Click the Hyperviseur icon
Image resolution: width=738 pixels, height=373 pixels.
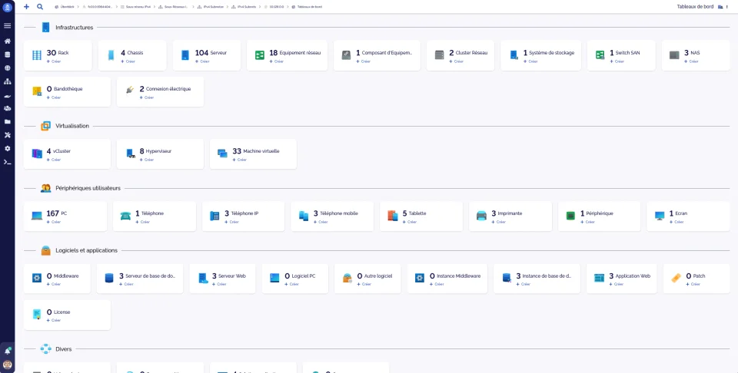(131, 153)
